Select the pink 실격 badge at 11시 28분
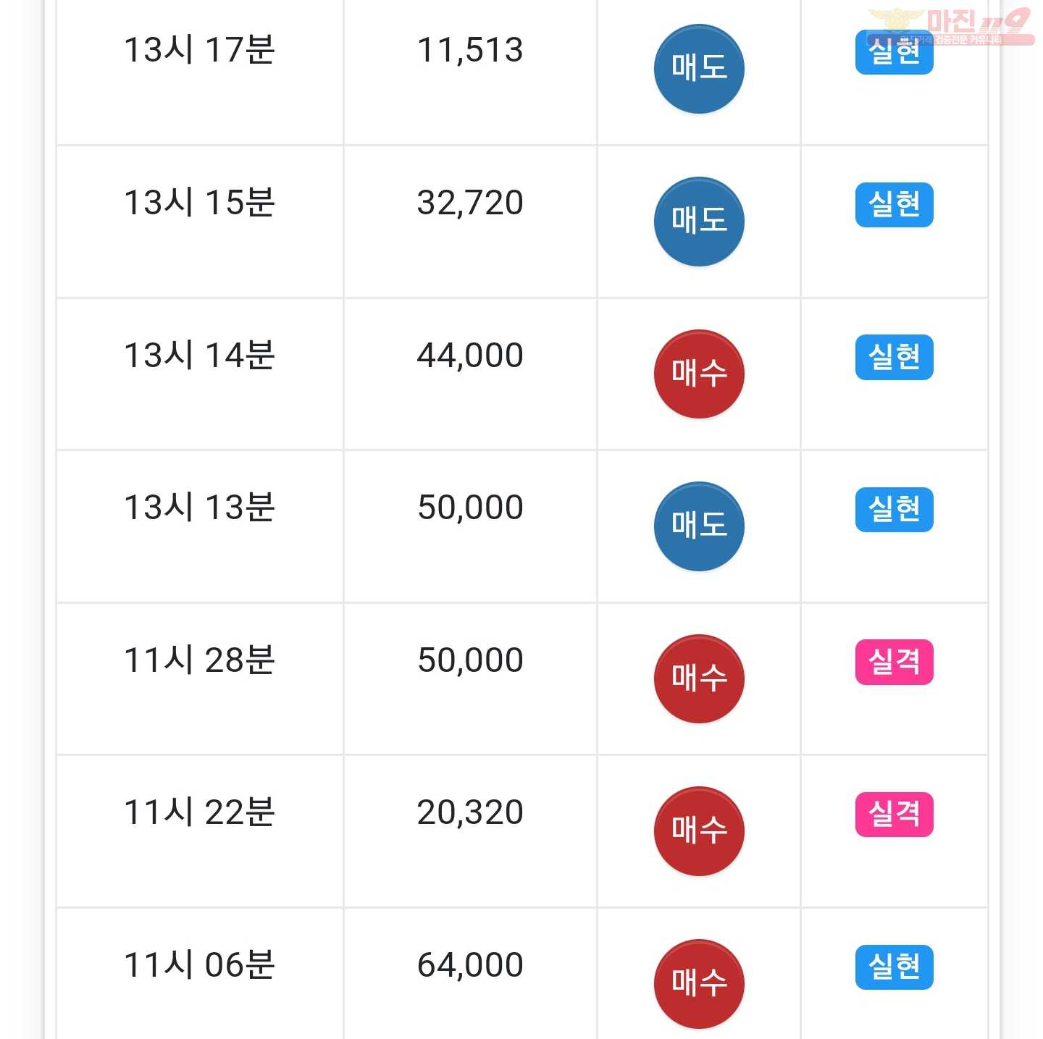 coord(895,662)
